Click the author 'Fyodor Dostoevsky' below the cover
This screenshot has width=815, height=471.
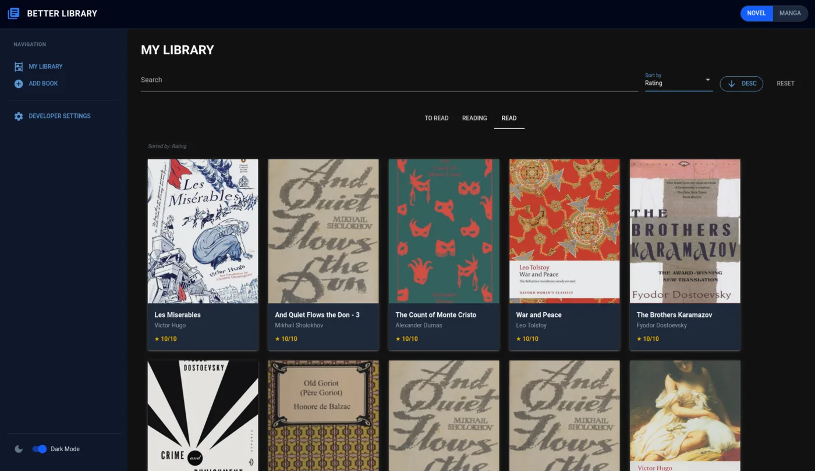661,326
